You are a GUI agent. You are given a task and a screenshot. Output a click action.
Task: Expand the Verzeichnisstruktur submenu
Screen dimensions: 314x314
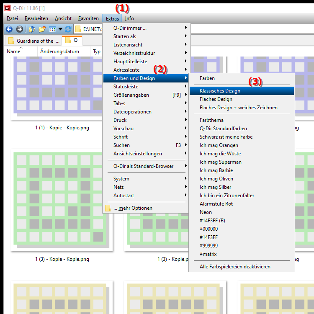(x=146, y=53)
